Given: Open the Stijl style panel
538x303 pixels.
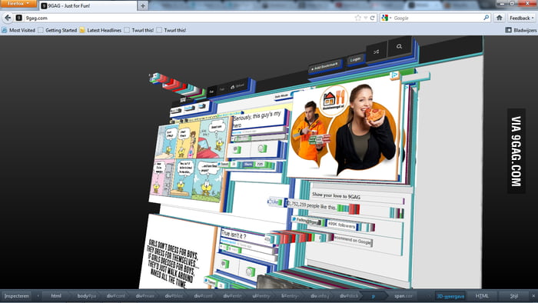Looking at the screenshot, I should (x=513, y=296).
